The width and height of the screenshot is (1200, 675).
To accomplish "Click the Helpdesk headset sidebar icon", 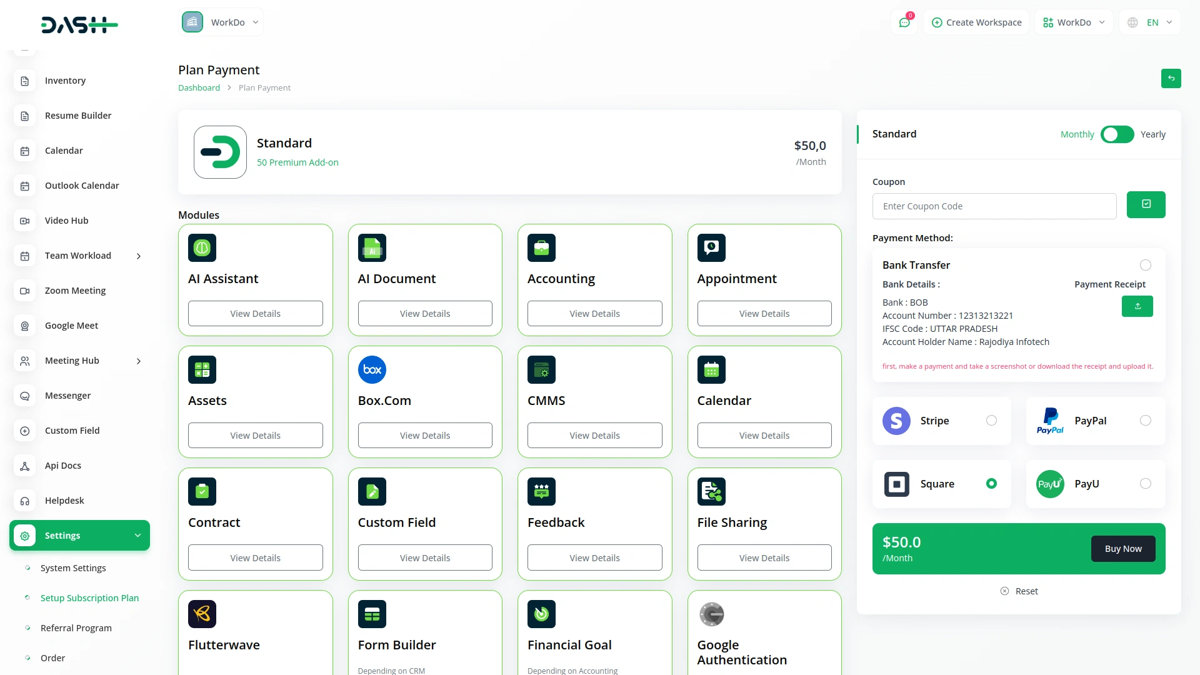I will point(25,501).
